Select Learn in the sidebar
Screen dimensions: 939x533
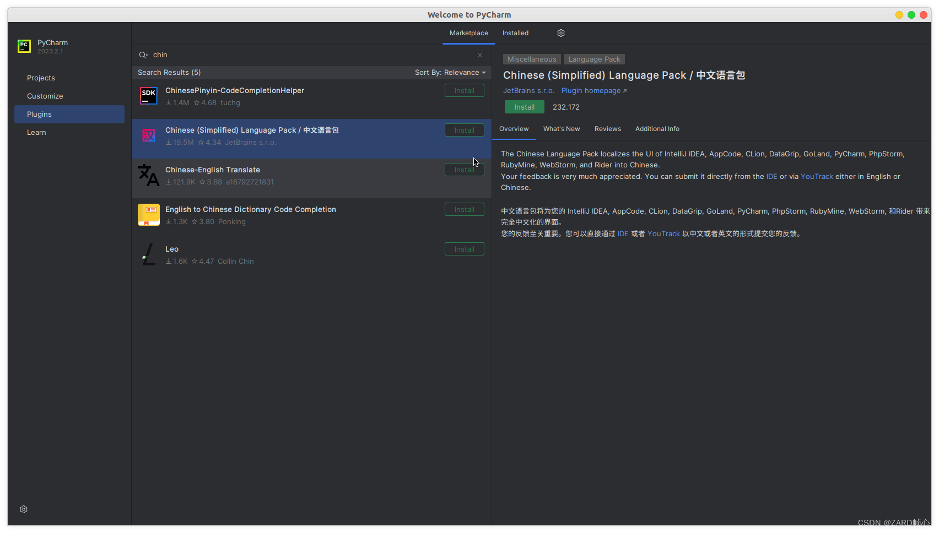(x=69, y=133)
